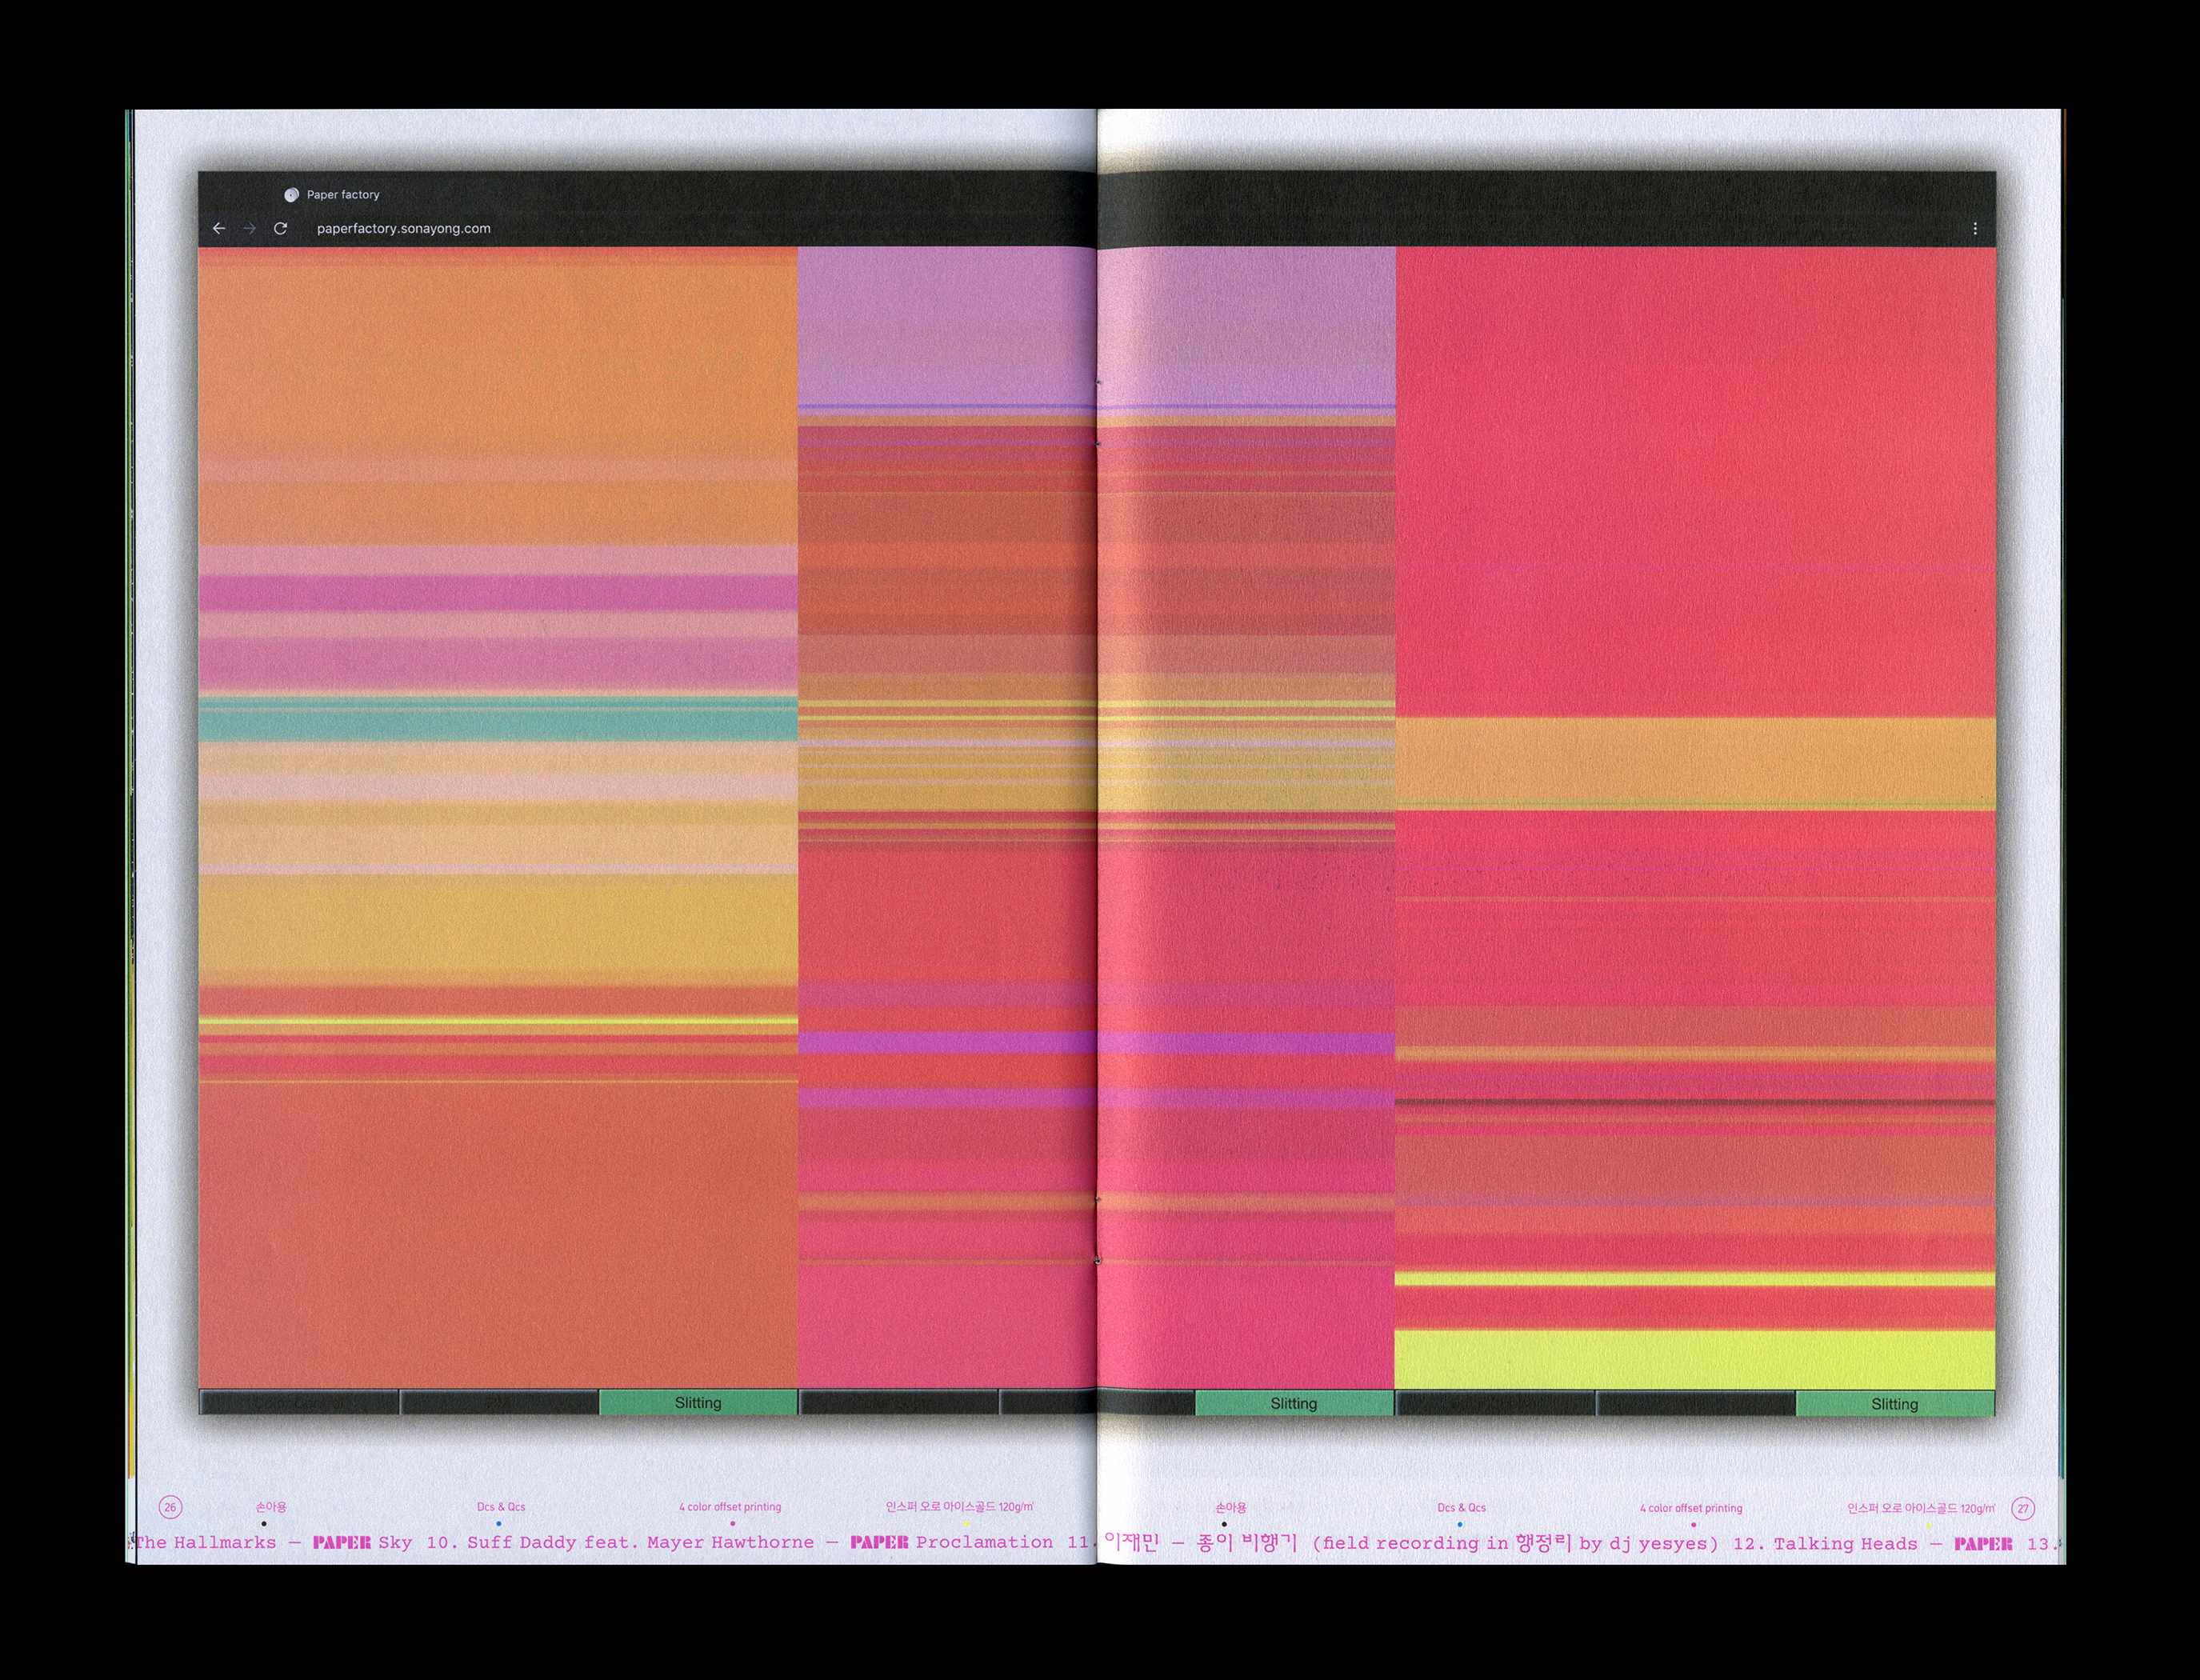Click the bright yellow band at bottom right column

(1695, 1360)
